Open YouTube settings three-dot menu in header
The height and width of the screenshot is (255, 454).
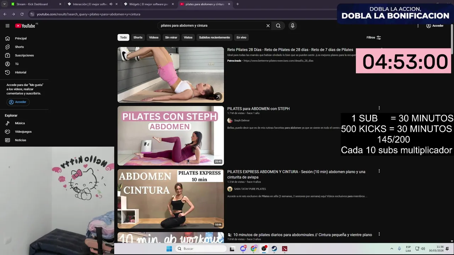[x=418, y=25]
